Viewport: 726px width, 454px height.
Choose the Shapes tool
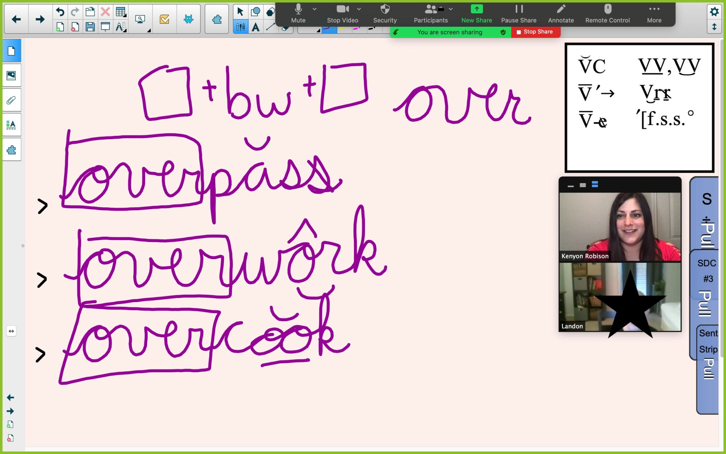[255, 12]
